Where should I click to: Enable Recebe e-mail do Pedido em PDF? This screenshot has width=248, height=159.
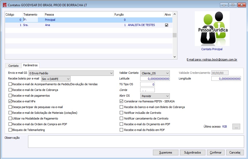(121, 130)
